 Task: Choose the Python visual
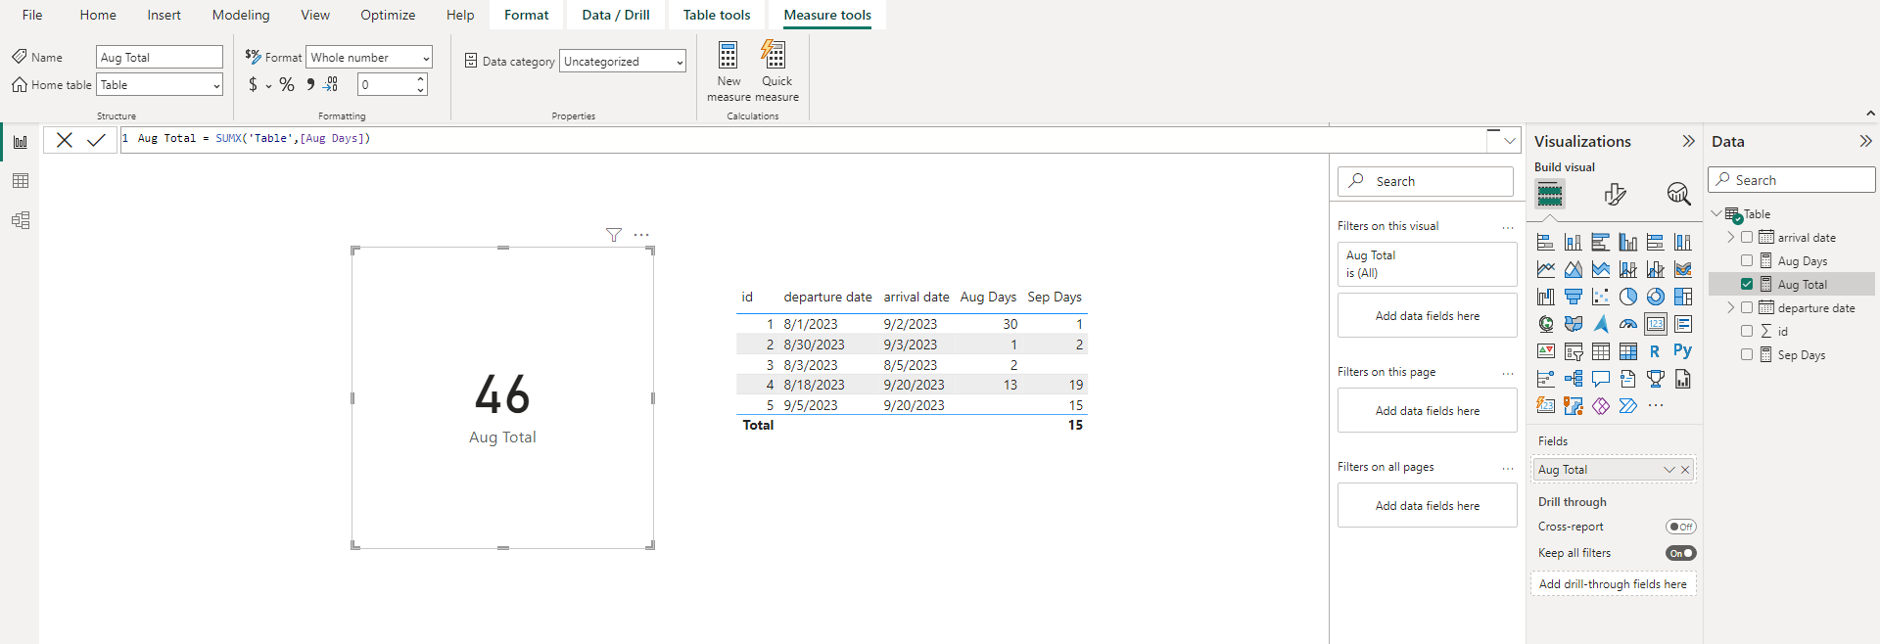pos(1683,351)
